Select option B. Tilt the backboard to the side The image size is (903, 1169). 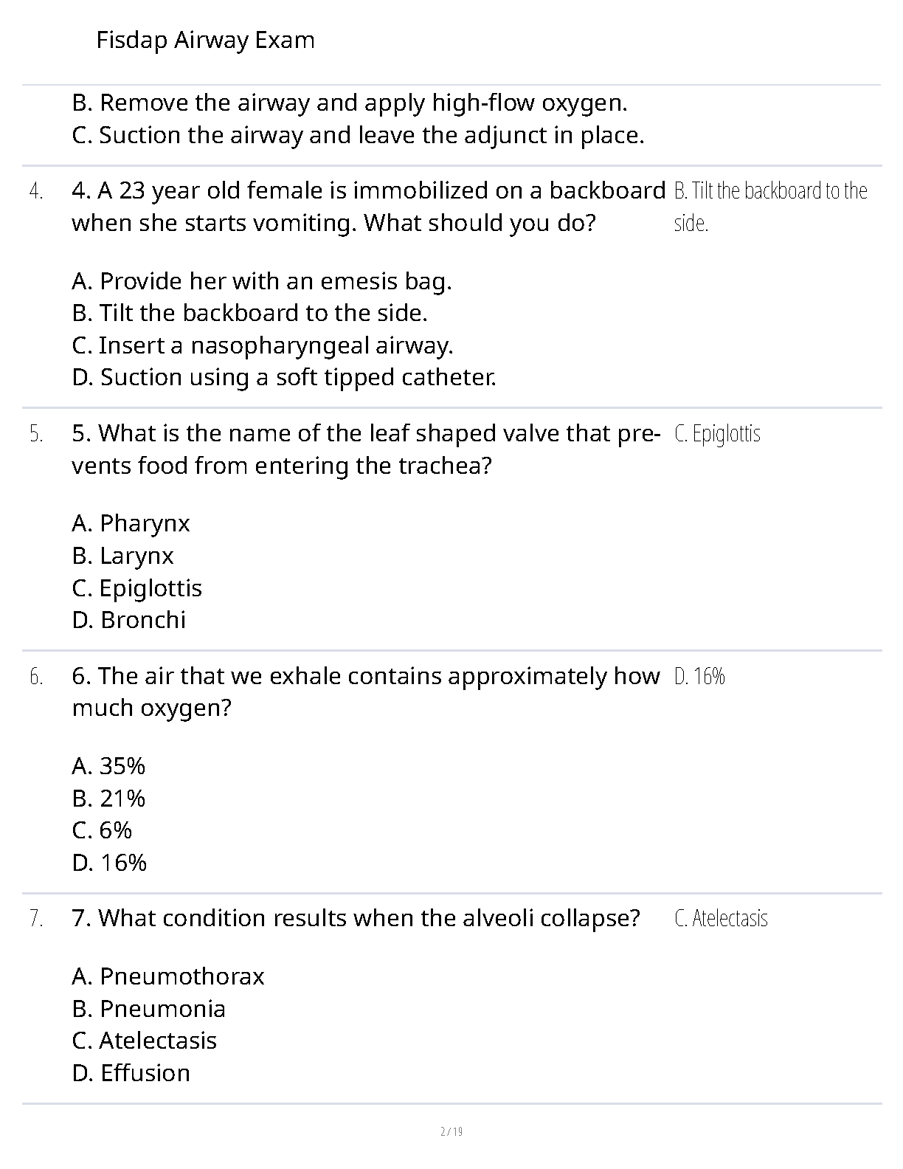(249, 313)
